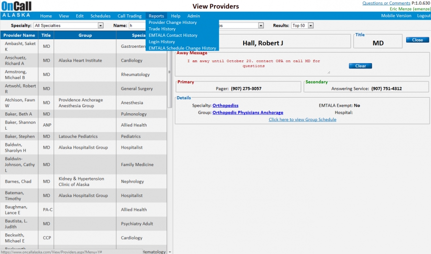The height and width of the screenshot is (254, 431).
Task: Choose Trade History from Reports menu
Action: [162, 29]
